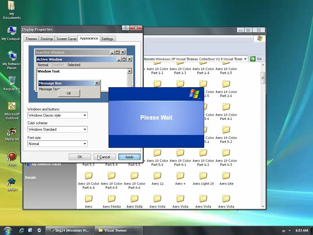The height and width of the screenshot is (235, 313).
Task: Launch Microsoft Outlook from the desktop
Action: [x=12, y=110]
